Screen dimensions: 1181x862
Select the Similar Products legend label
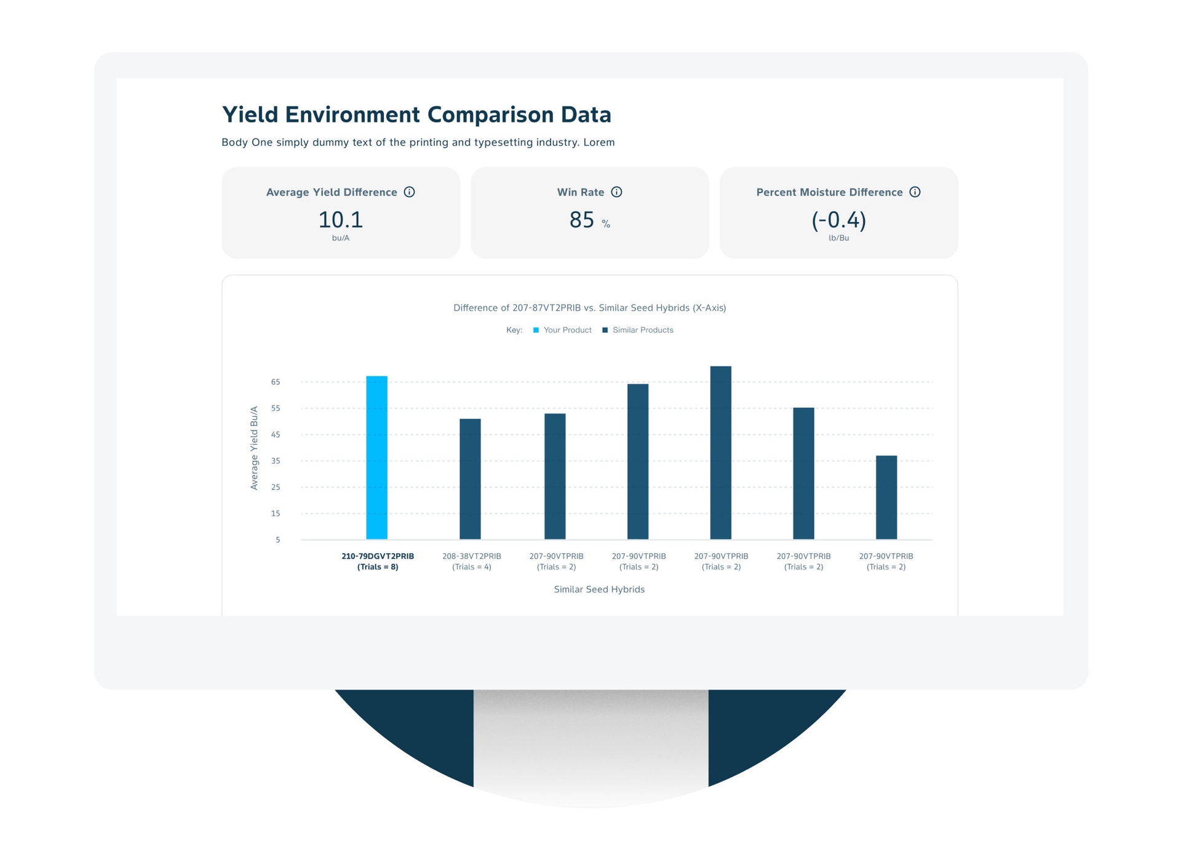(x=643, y=330)
